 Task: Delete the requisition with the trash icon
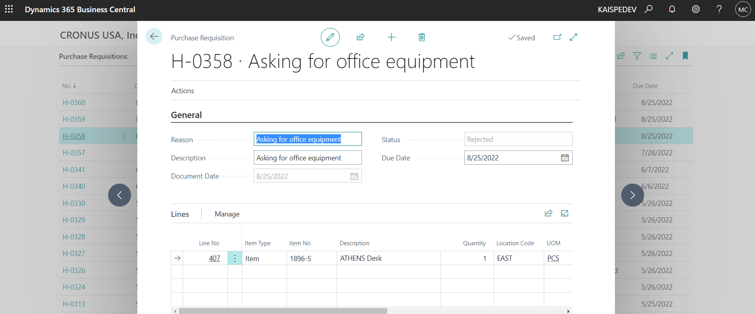422,38
